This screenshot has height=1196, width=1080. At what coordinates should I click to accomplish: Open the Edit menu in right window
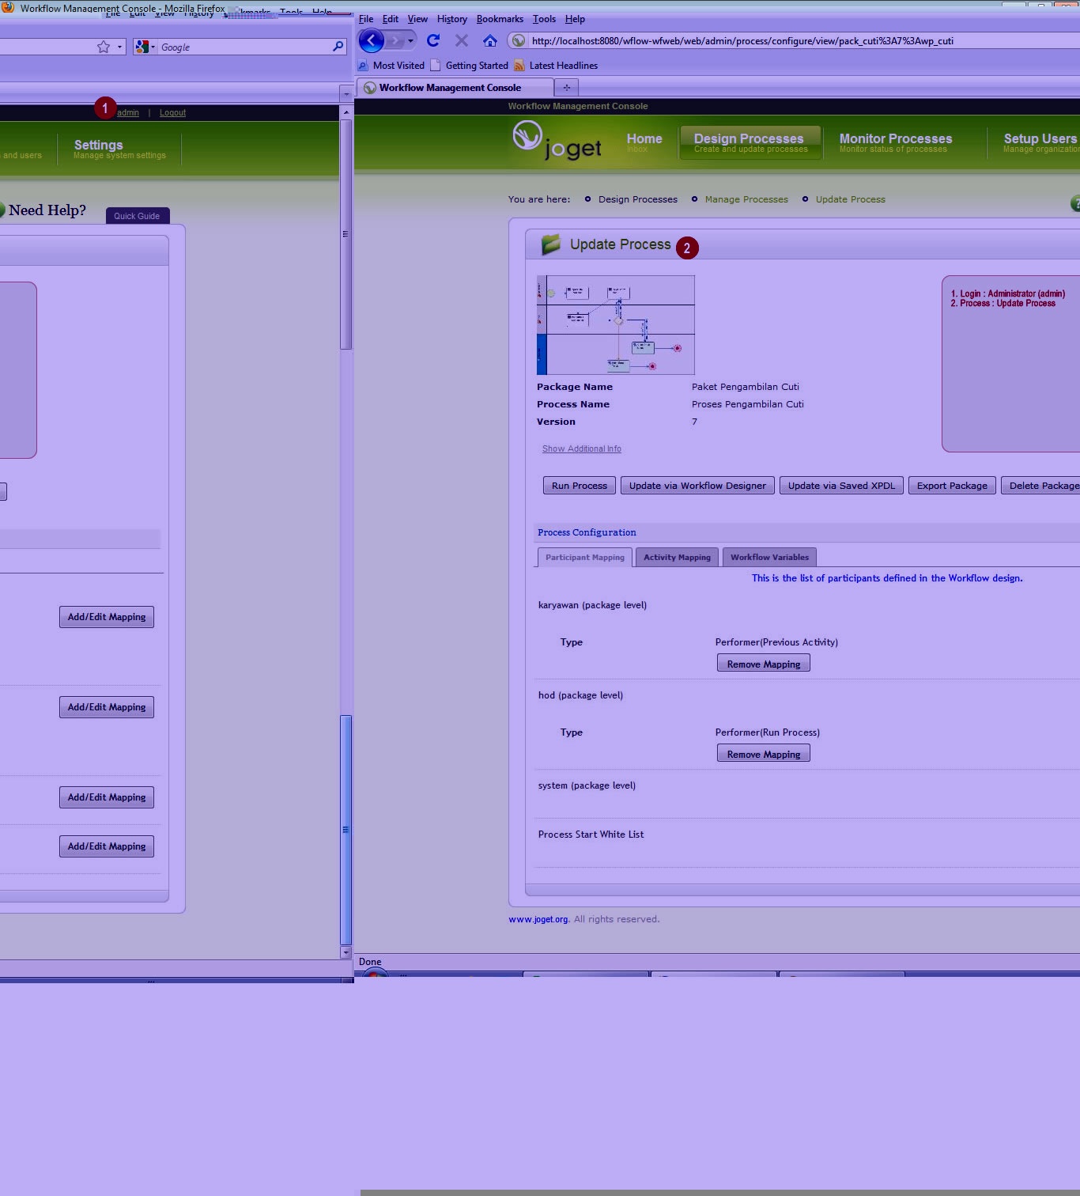click(x=391, y=19)
